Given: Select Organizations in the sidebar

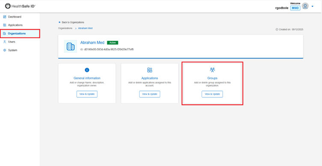Looking at the screenshot, I should [20, 33].
